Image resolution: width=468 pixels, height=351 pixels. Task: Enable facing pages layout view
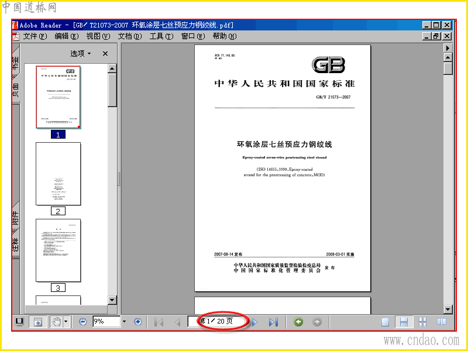(442, 322)
